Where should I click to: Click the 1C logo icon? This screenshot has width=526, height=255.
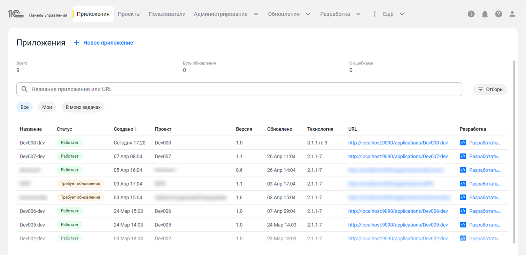pos(16,14)
